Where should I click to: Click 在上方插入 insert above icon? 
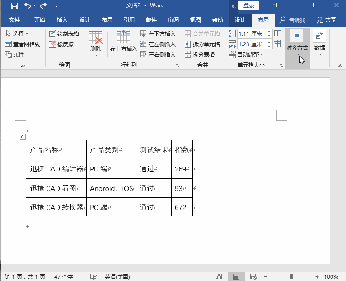tap(123, 37)
